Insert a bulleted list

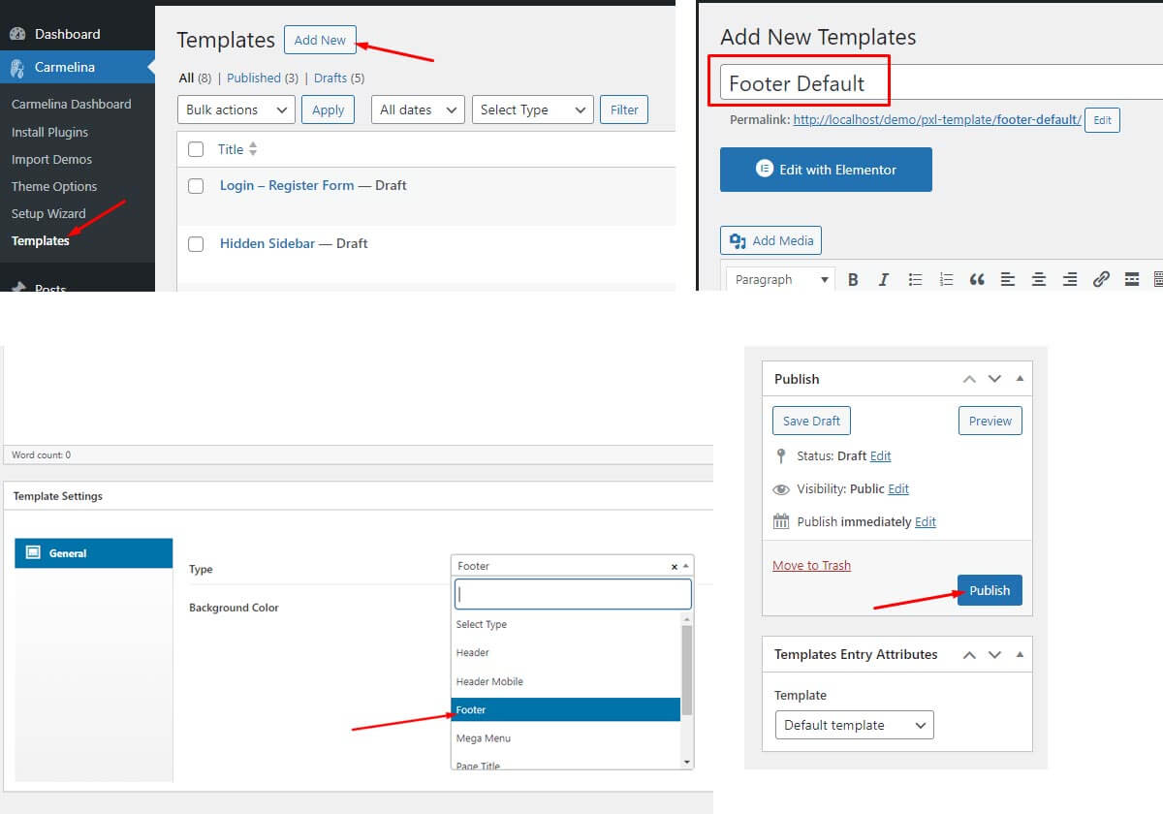[x=915, y=280]
